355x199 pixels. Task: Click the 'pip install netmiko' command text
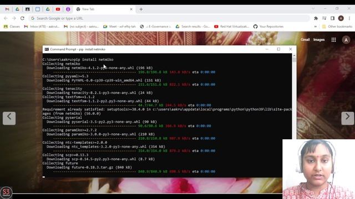(94, 60)
